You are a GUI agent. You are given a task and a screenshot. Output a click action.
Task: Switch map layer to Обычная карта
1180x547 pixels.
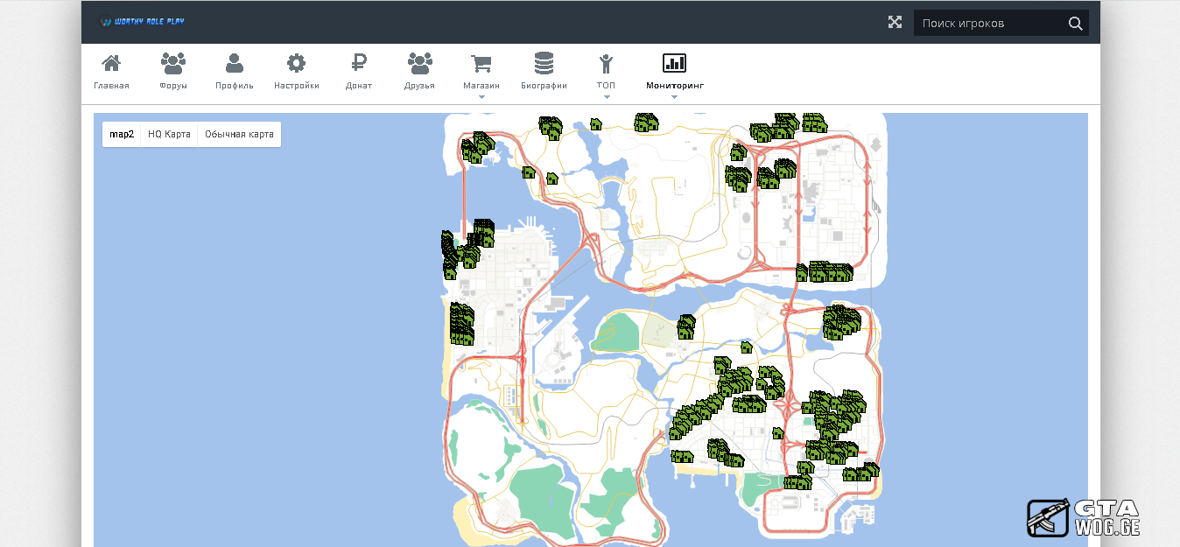239,135
